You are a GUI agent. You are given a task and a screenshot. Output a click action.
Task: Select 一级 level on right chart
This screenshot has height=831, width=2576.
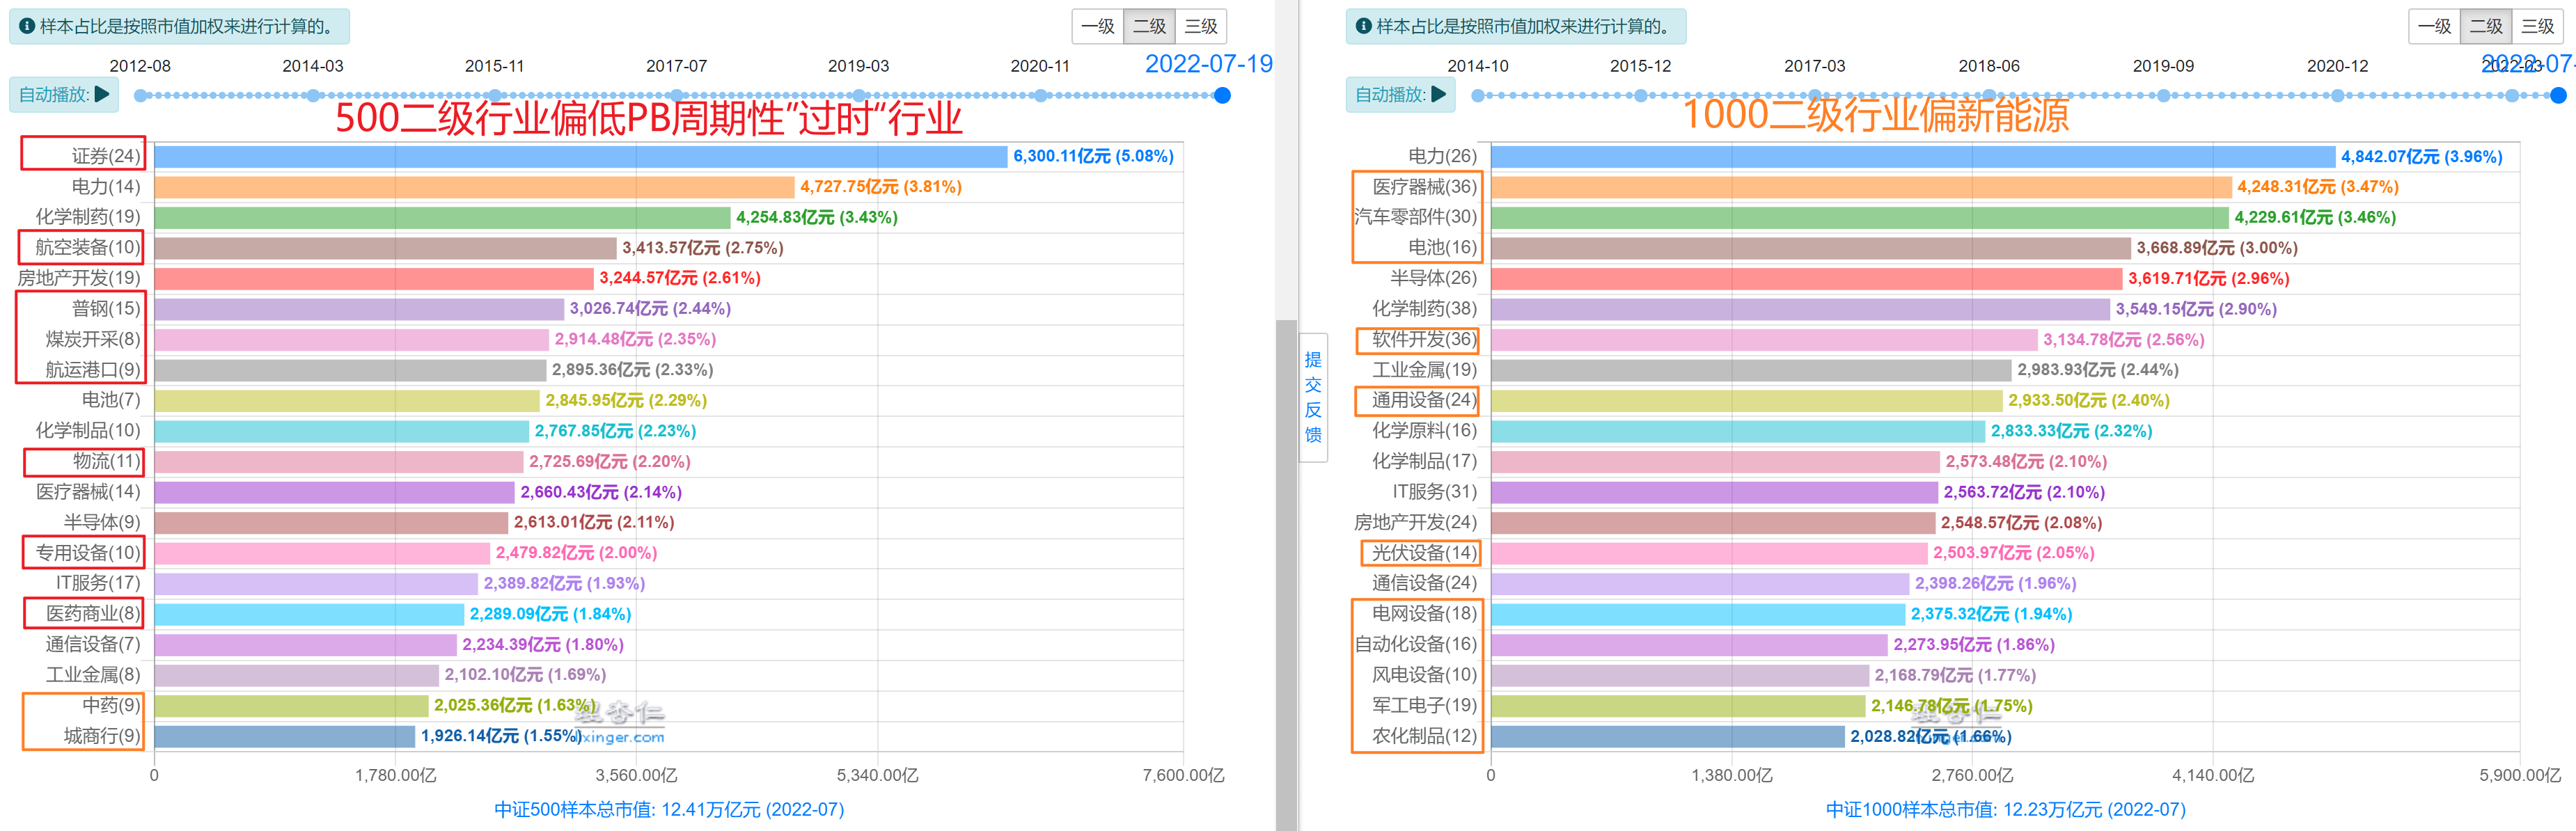pos(2434,26)
